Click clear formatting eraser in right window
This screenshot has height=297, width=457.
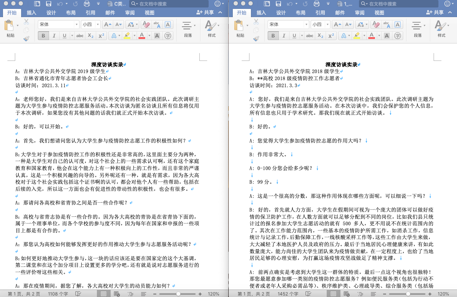(x=376, y=25)
